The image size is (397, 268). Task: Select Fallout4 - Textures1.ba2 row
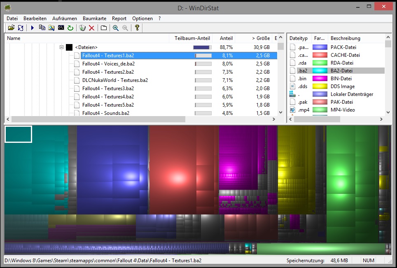point(179,56)
